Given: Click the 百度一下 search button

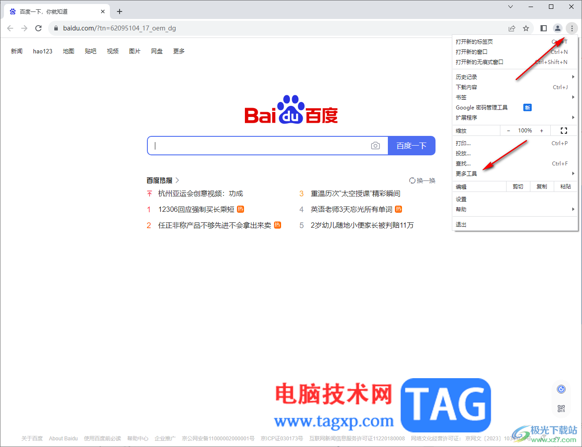Looking at the screenshot, I should tap(412, 146).
